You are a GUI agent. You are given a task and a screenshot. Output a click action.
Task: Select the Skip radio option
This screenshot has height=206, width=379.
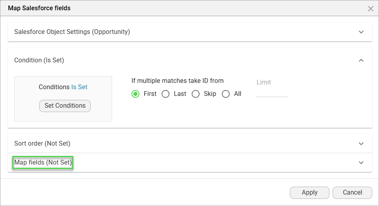pos(196,94)
